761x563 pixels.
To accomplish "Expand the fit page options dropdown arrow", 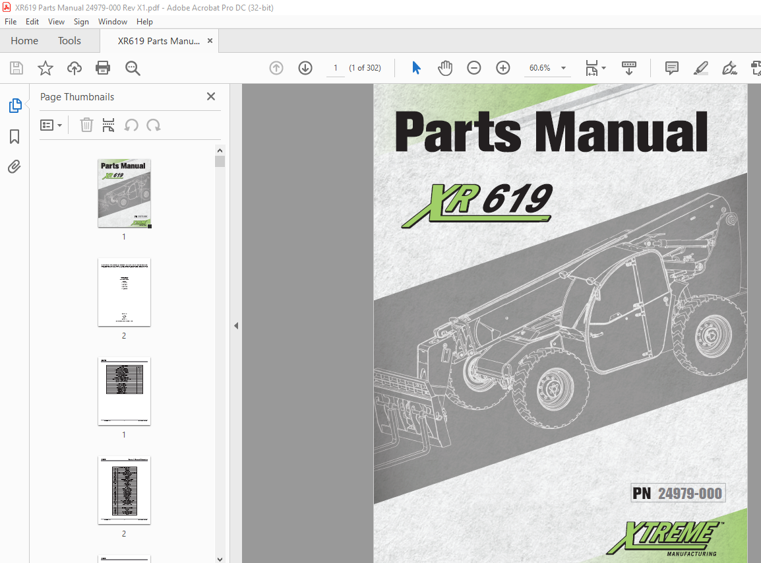I will 604,68.
